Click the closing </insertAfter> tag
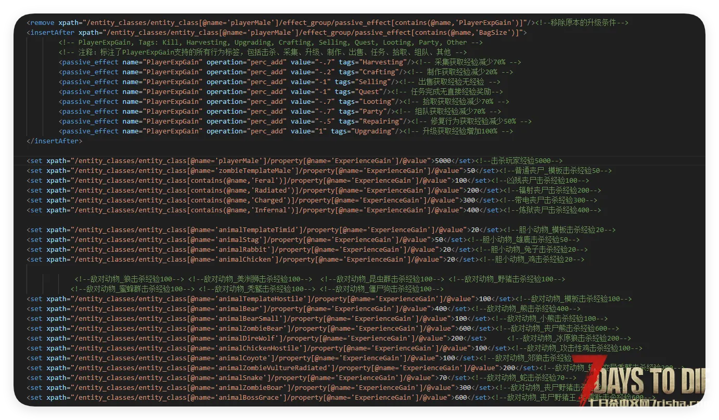 (54, 141)
